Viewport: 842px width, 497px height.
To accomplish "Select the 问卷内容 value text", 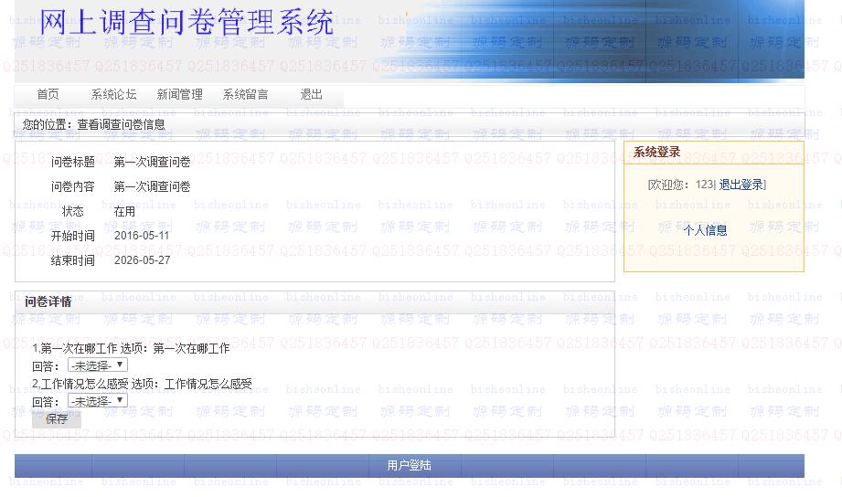I will pos(152,186).
